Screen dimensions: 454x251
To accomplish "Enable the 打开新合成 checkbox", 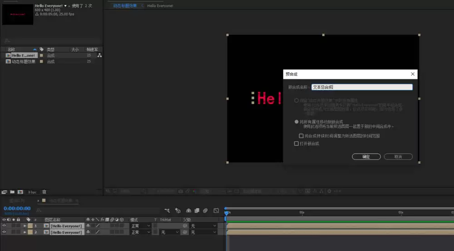I will [296, 144].
